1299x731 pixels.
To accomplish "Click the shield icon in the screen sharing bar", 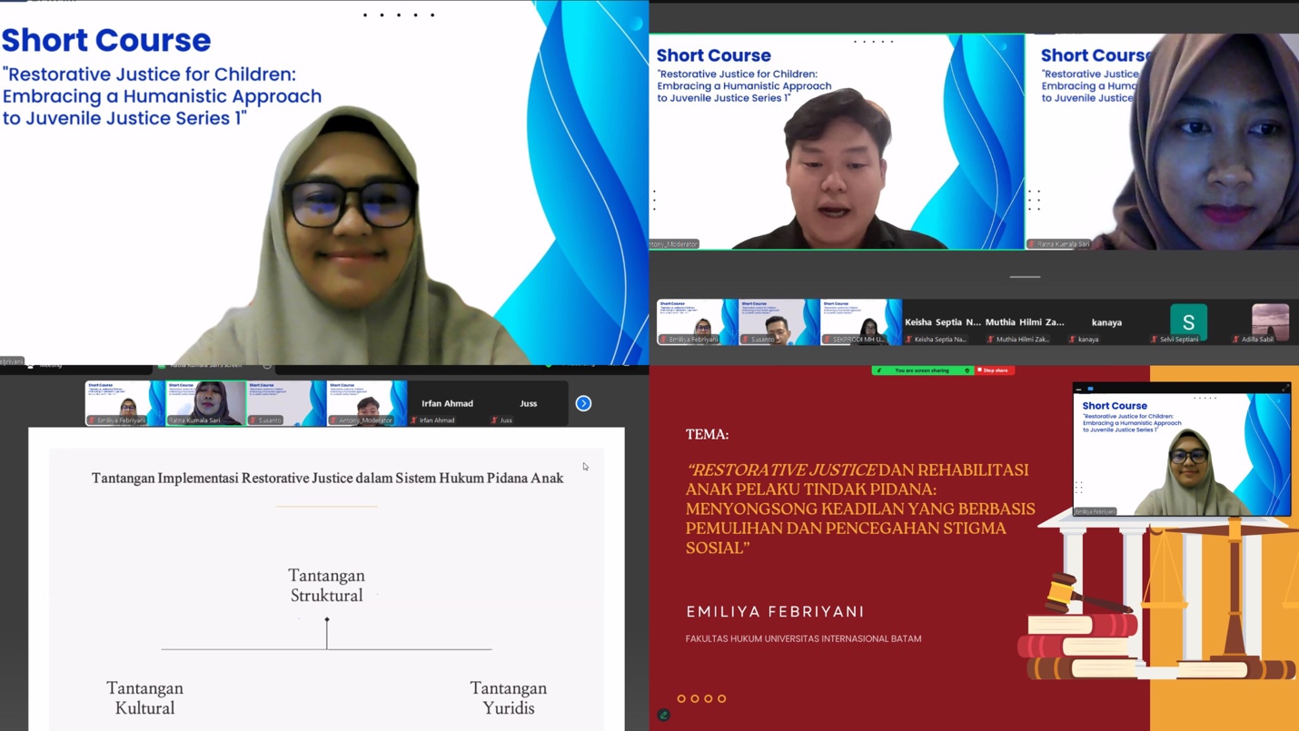I will tap(967, 370).
